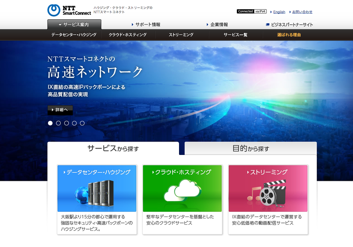Screen dimensions: 353x247
Task: Select the second carousel slide dot
Action: [x=58, y=123]
